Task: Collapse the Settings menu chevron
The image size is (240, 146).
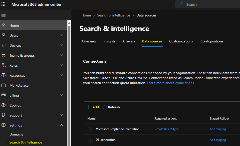Action: (61, 125)
